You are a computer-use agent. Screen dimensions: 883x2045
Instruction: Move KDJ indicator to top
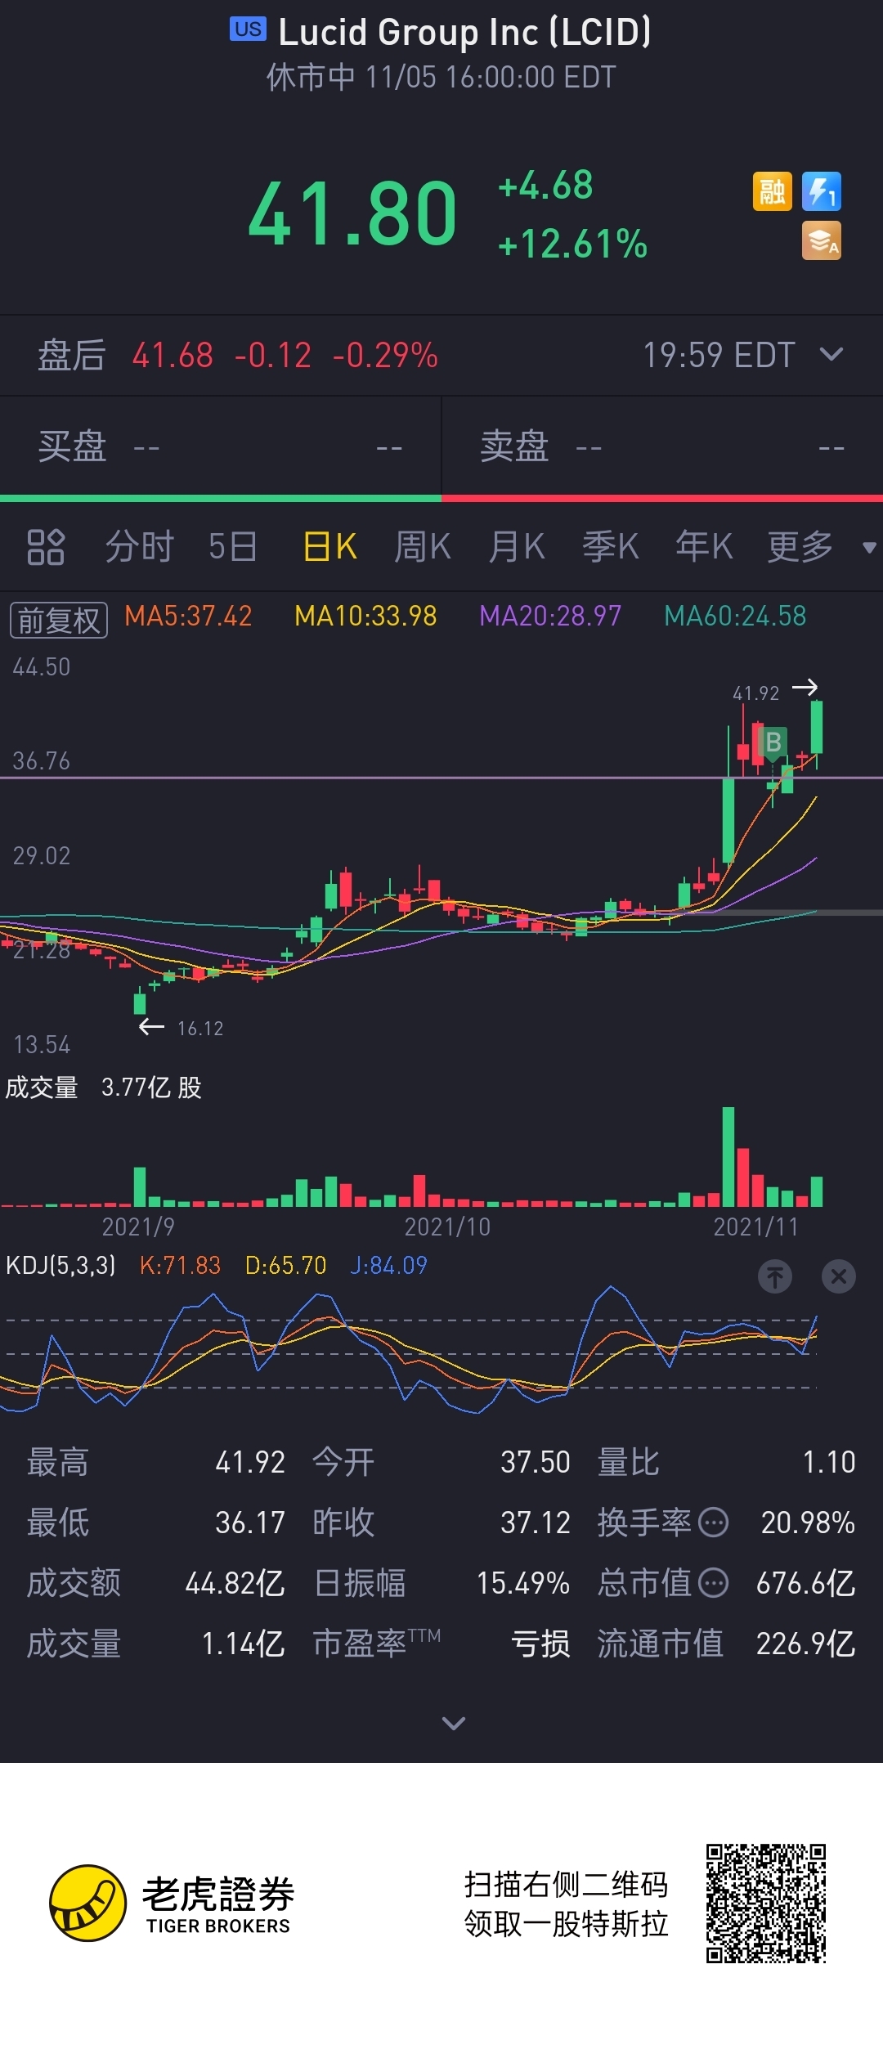(x=775, y=1276)
